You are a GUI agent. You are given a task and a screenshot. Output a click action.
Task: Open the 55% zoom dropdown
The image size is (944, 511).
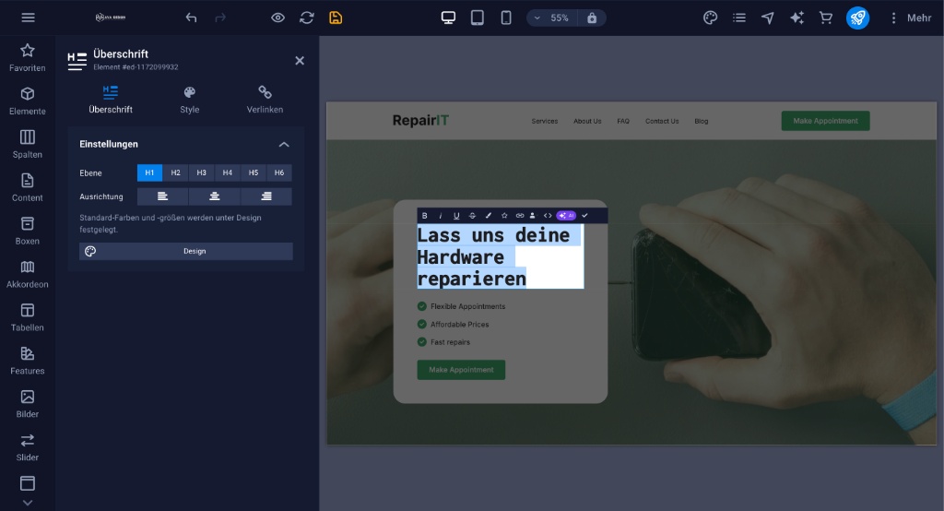[552, 18]
